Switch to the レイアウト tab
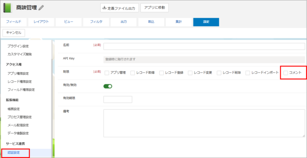Viewport: 307px width, 158px height. [41, 22]
